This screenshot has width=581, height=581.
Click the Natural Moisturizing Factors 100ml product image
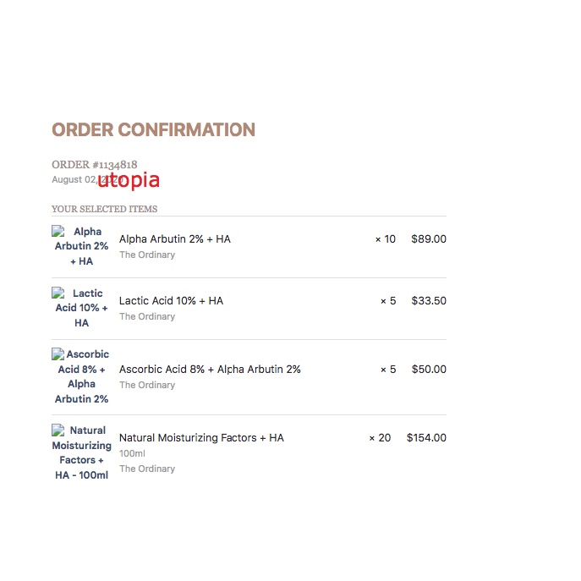pos(81,452)
